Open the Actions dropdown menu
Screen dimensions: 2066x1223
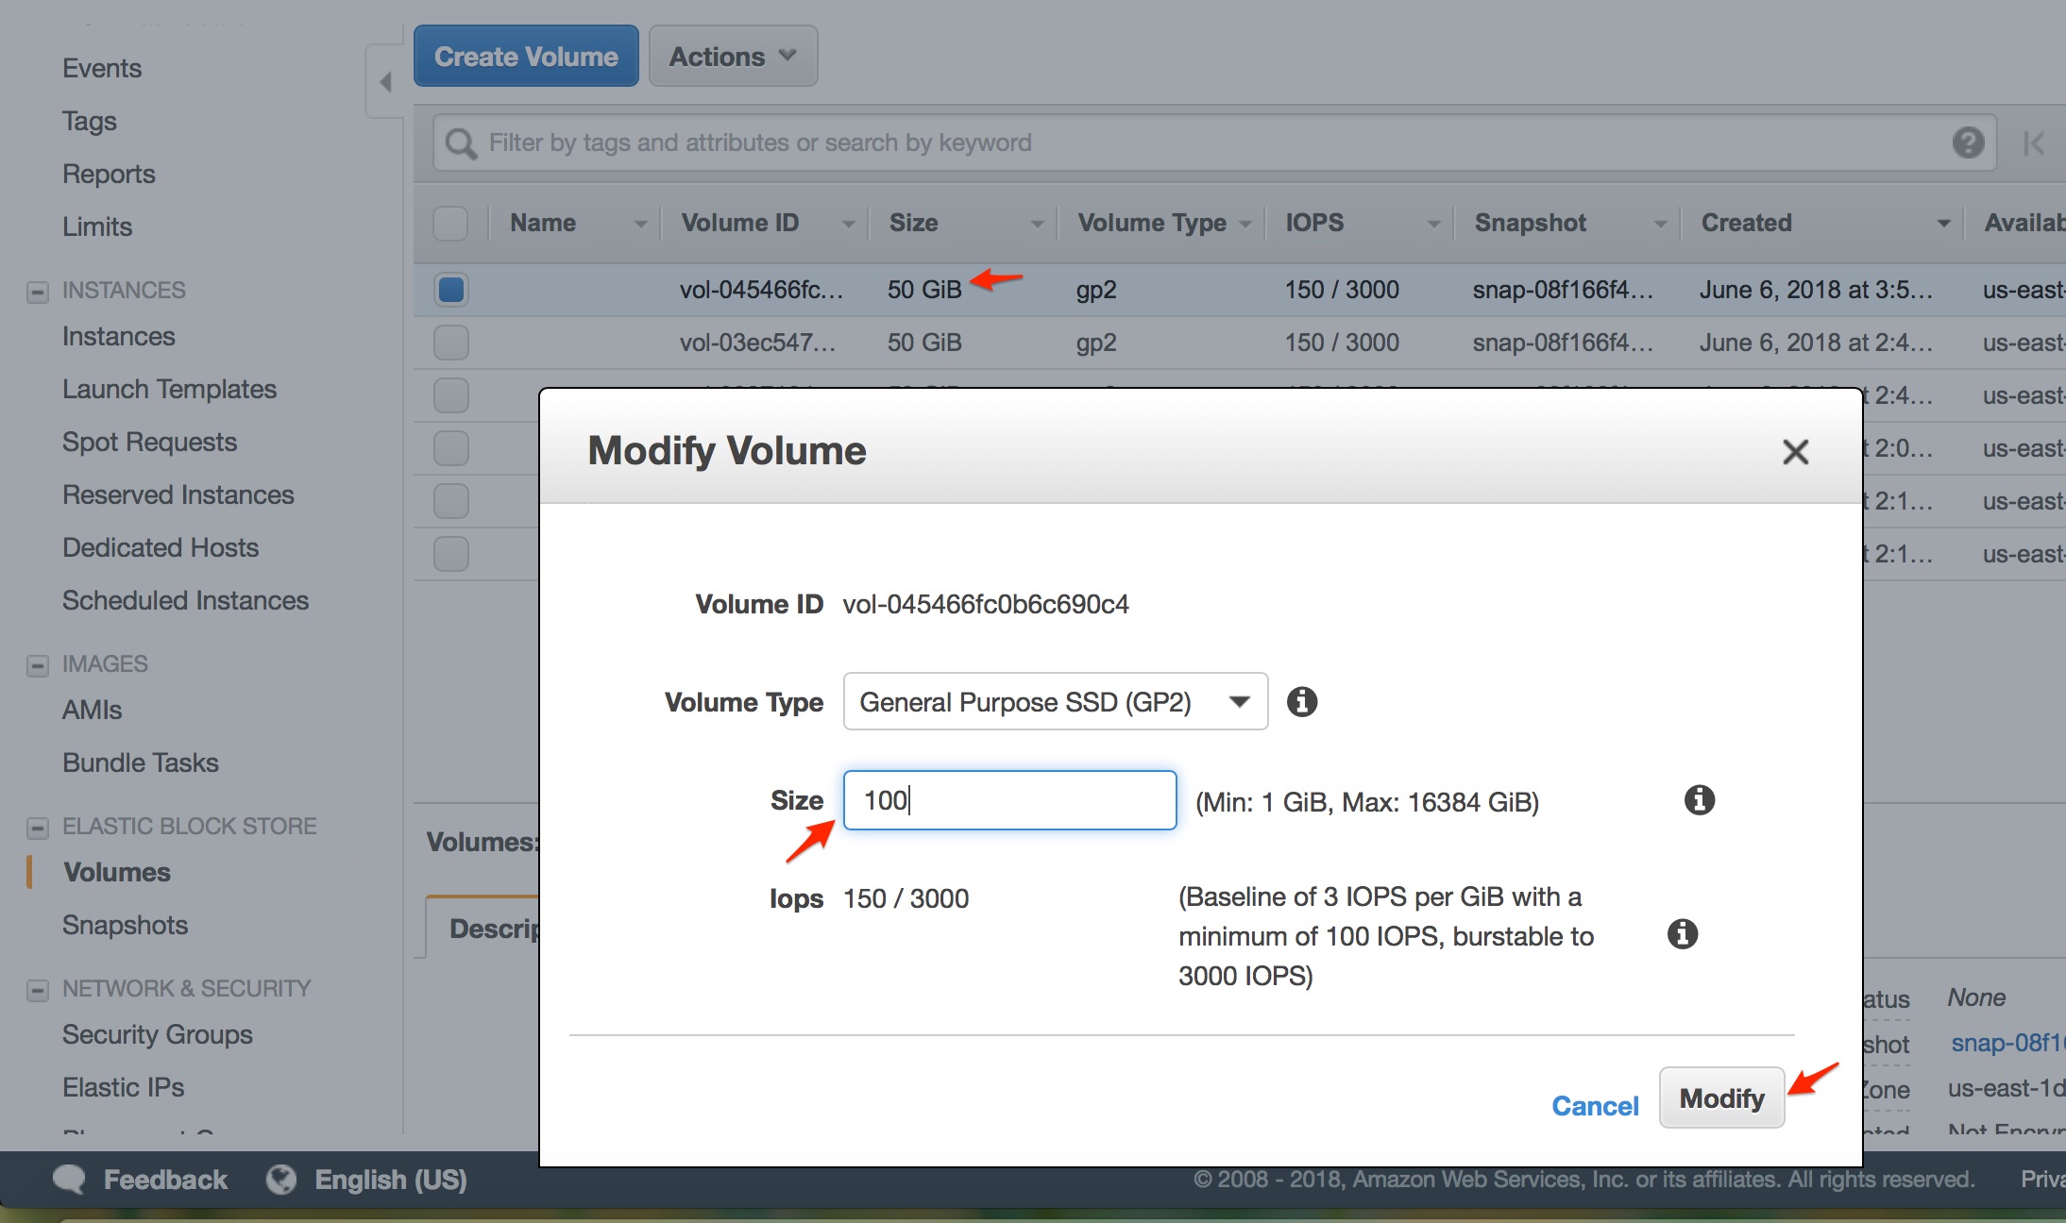pyautogui.click(x=734, y=57)
